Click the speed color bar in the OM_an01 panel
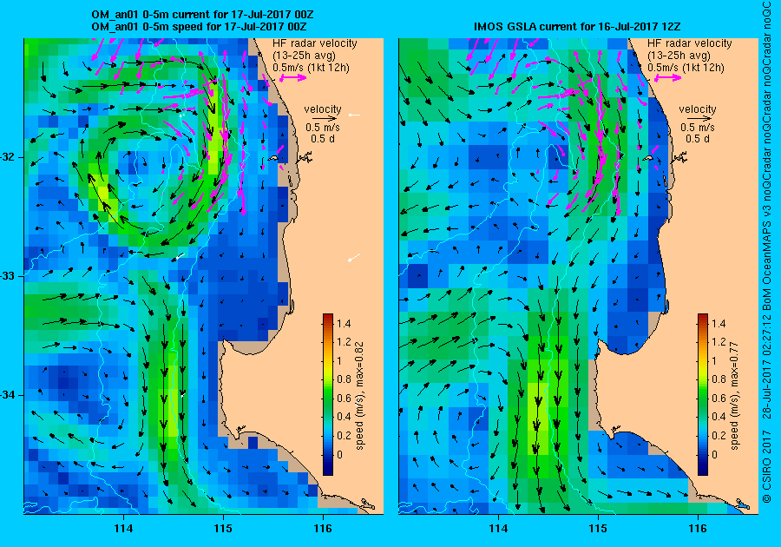 pos(328,394)
